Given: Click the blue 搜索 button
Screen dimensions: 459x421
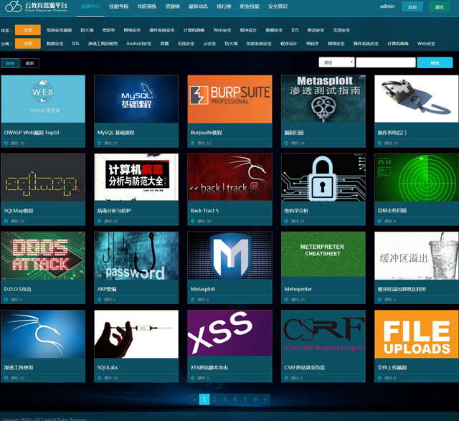Looking at the screenshot, I should [435, 62].
